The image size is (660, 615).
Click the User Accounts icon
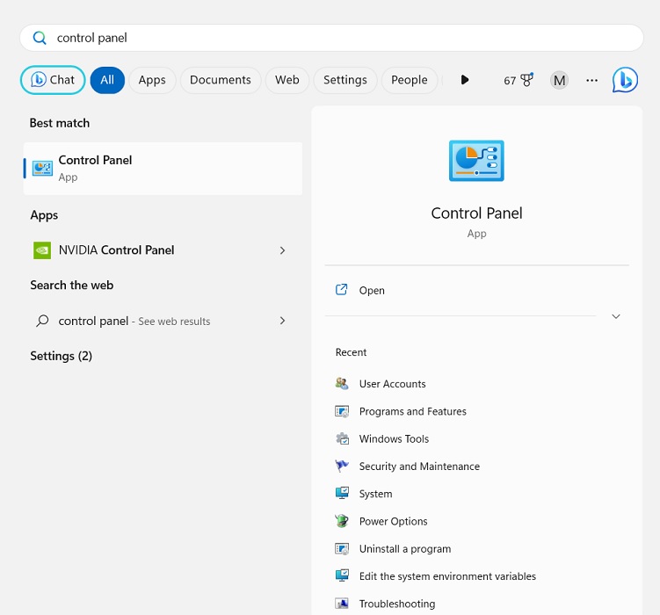pyautogui.click(x=342, y=384)
